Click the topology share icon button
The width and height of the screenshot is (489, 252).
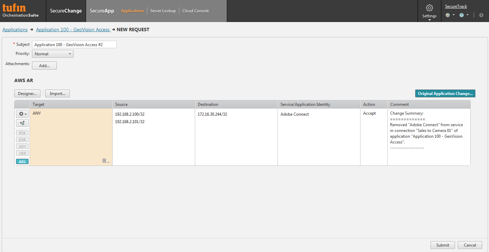point(22,123)
